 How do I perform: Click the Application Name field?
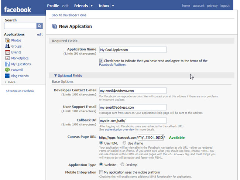(133, 50)
